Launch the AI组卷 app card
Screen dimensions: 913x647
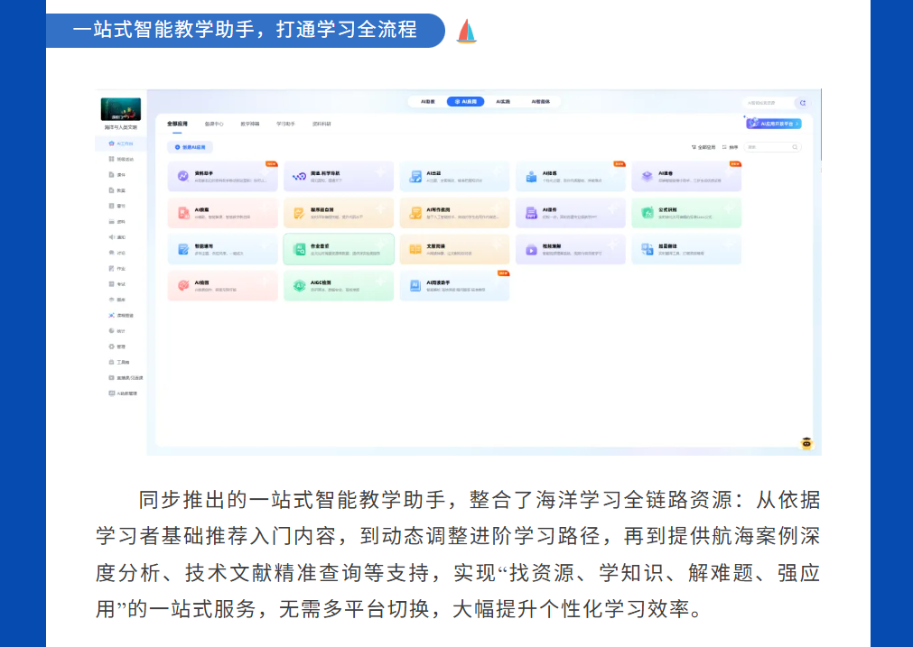point(686,176)
